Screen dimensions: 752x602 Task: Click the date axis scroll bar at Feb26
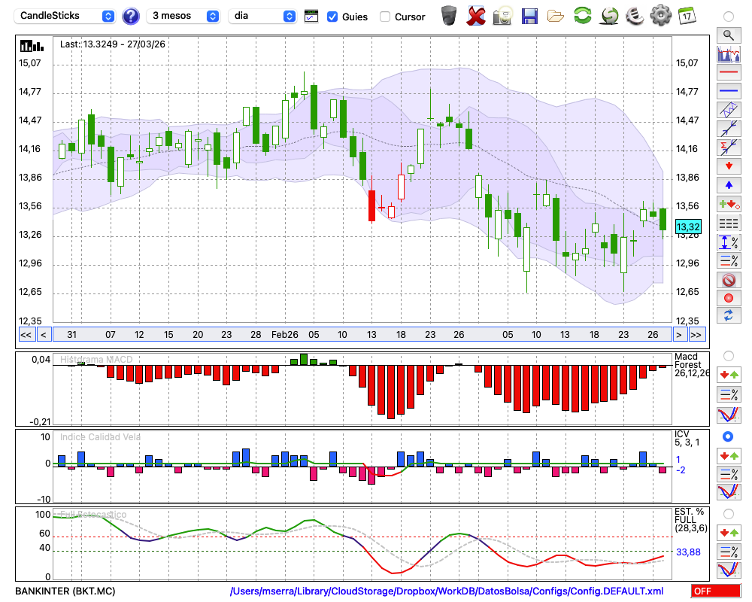(x=285, y=335)
